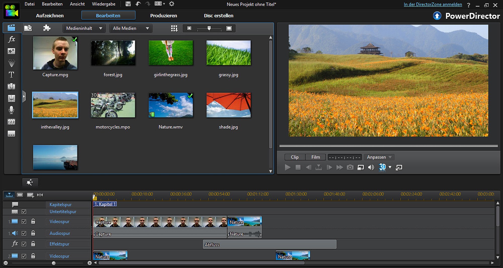Toggle 3D preview mode

(382, 167)
